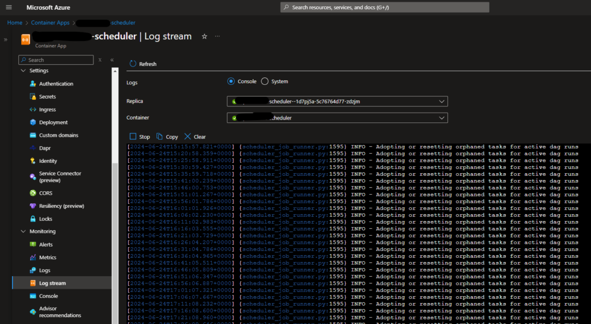Collapse the Settings section in sidebar
This screenshot has height=324, width=591.
[24, 71]
